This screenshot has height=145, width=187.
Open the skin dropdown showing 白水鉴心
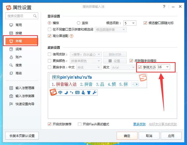pos(86,55)
